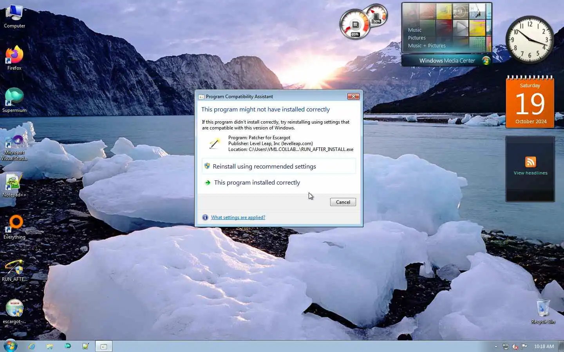The height and width of the screenshot is (352, 564).
Task: Open the Supermium desktop shortcut
Action: [x=14, y=100]
